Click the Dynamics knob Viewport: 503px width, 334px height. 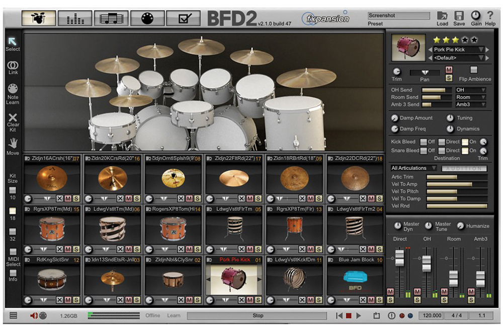pyautogui.click(x=450, y=129)
